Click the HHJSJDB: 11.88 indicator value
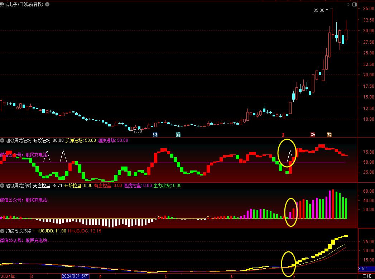Image resolution: width=375 pixels, height=279 pixels. tap(49, 231)
